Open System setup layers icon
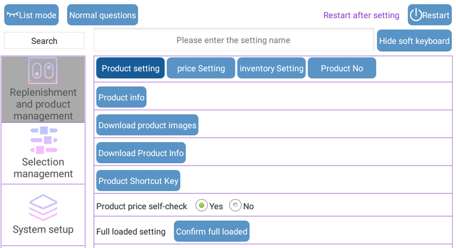Screen dimensions: 456x248 tap(43, 208)
